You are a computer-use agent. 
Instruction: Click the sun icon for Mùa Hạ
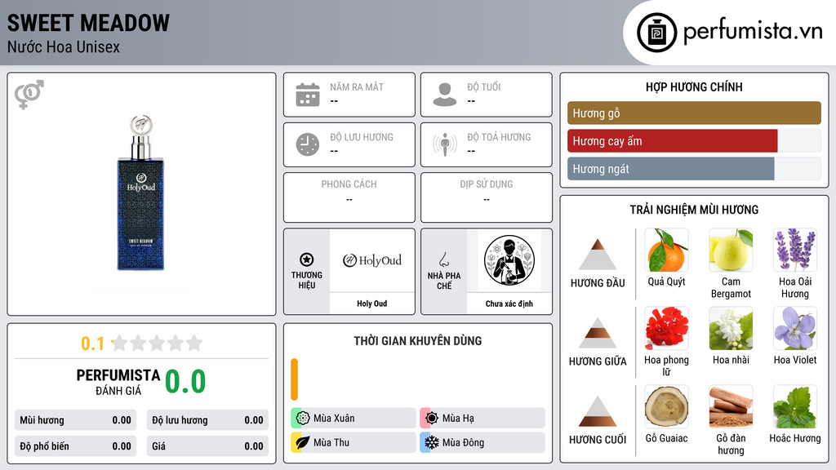pos(431,419)
